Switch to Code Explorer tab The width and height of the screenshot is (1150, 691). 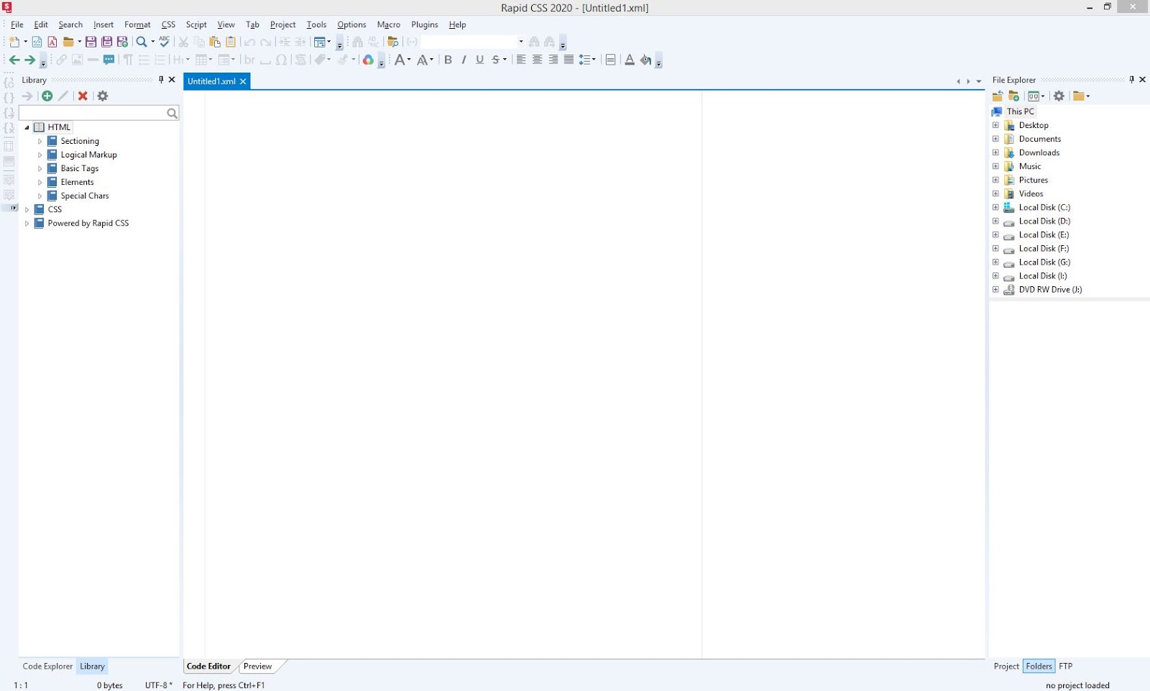[47, 667]
